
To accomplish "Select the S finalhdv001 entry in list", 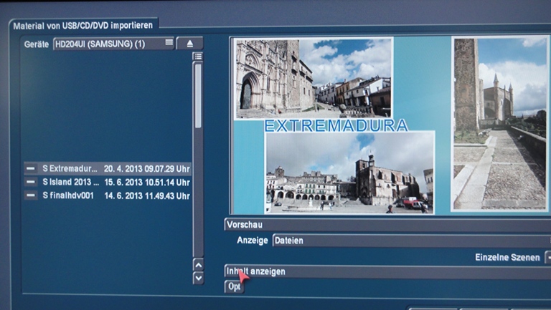I will (x=115, y=195).
